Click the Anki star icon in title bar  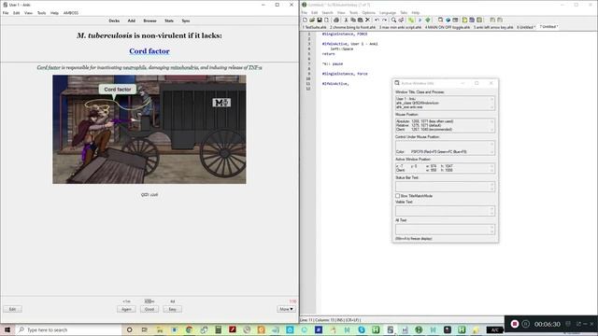click(x=6, y=5)
